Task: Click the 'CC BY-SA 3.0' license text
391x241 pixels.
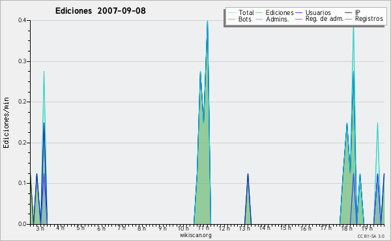Action: pos(371,236)
